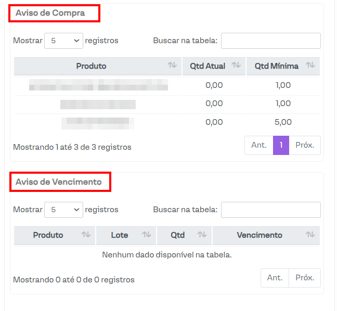Go to previous page in purchase table

point(259,145)
